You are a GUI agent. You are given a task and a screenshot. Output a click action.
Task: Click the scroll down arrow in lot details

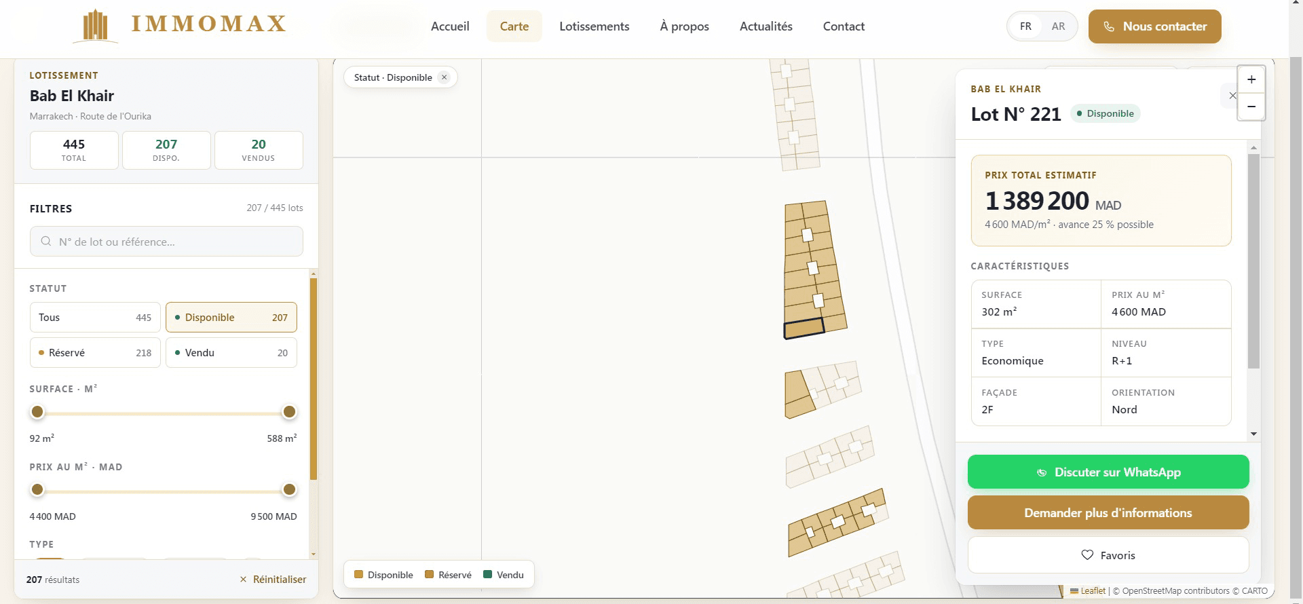(x=1253, y=434)
